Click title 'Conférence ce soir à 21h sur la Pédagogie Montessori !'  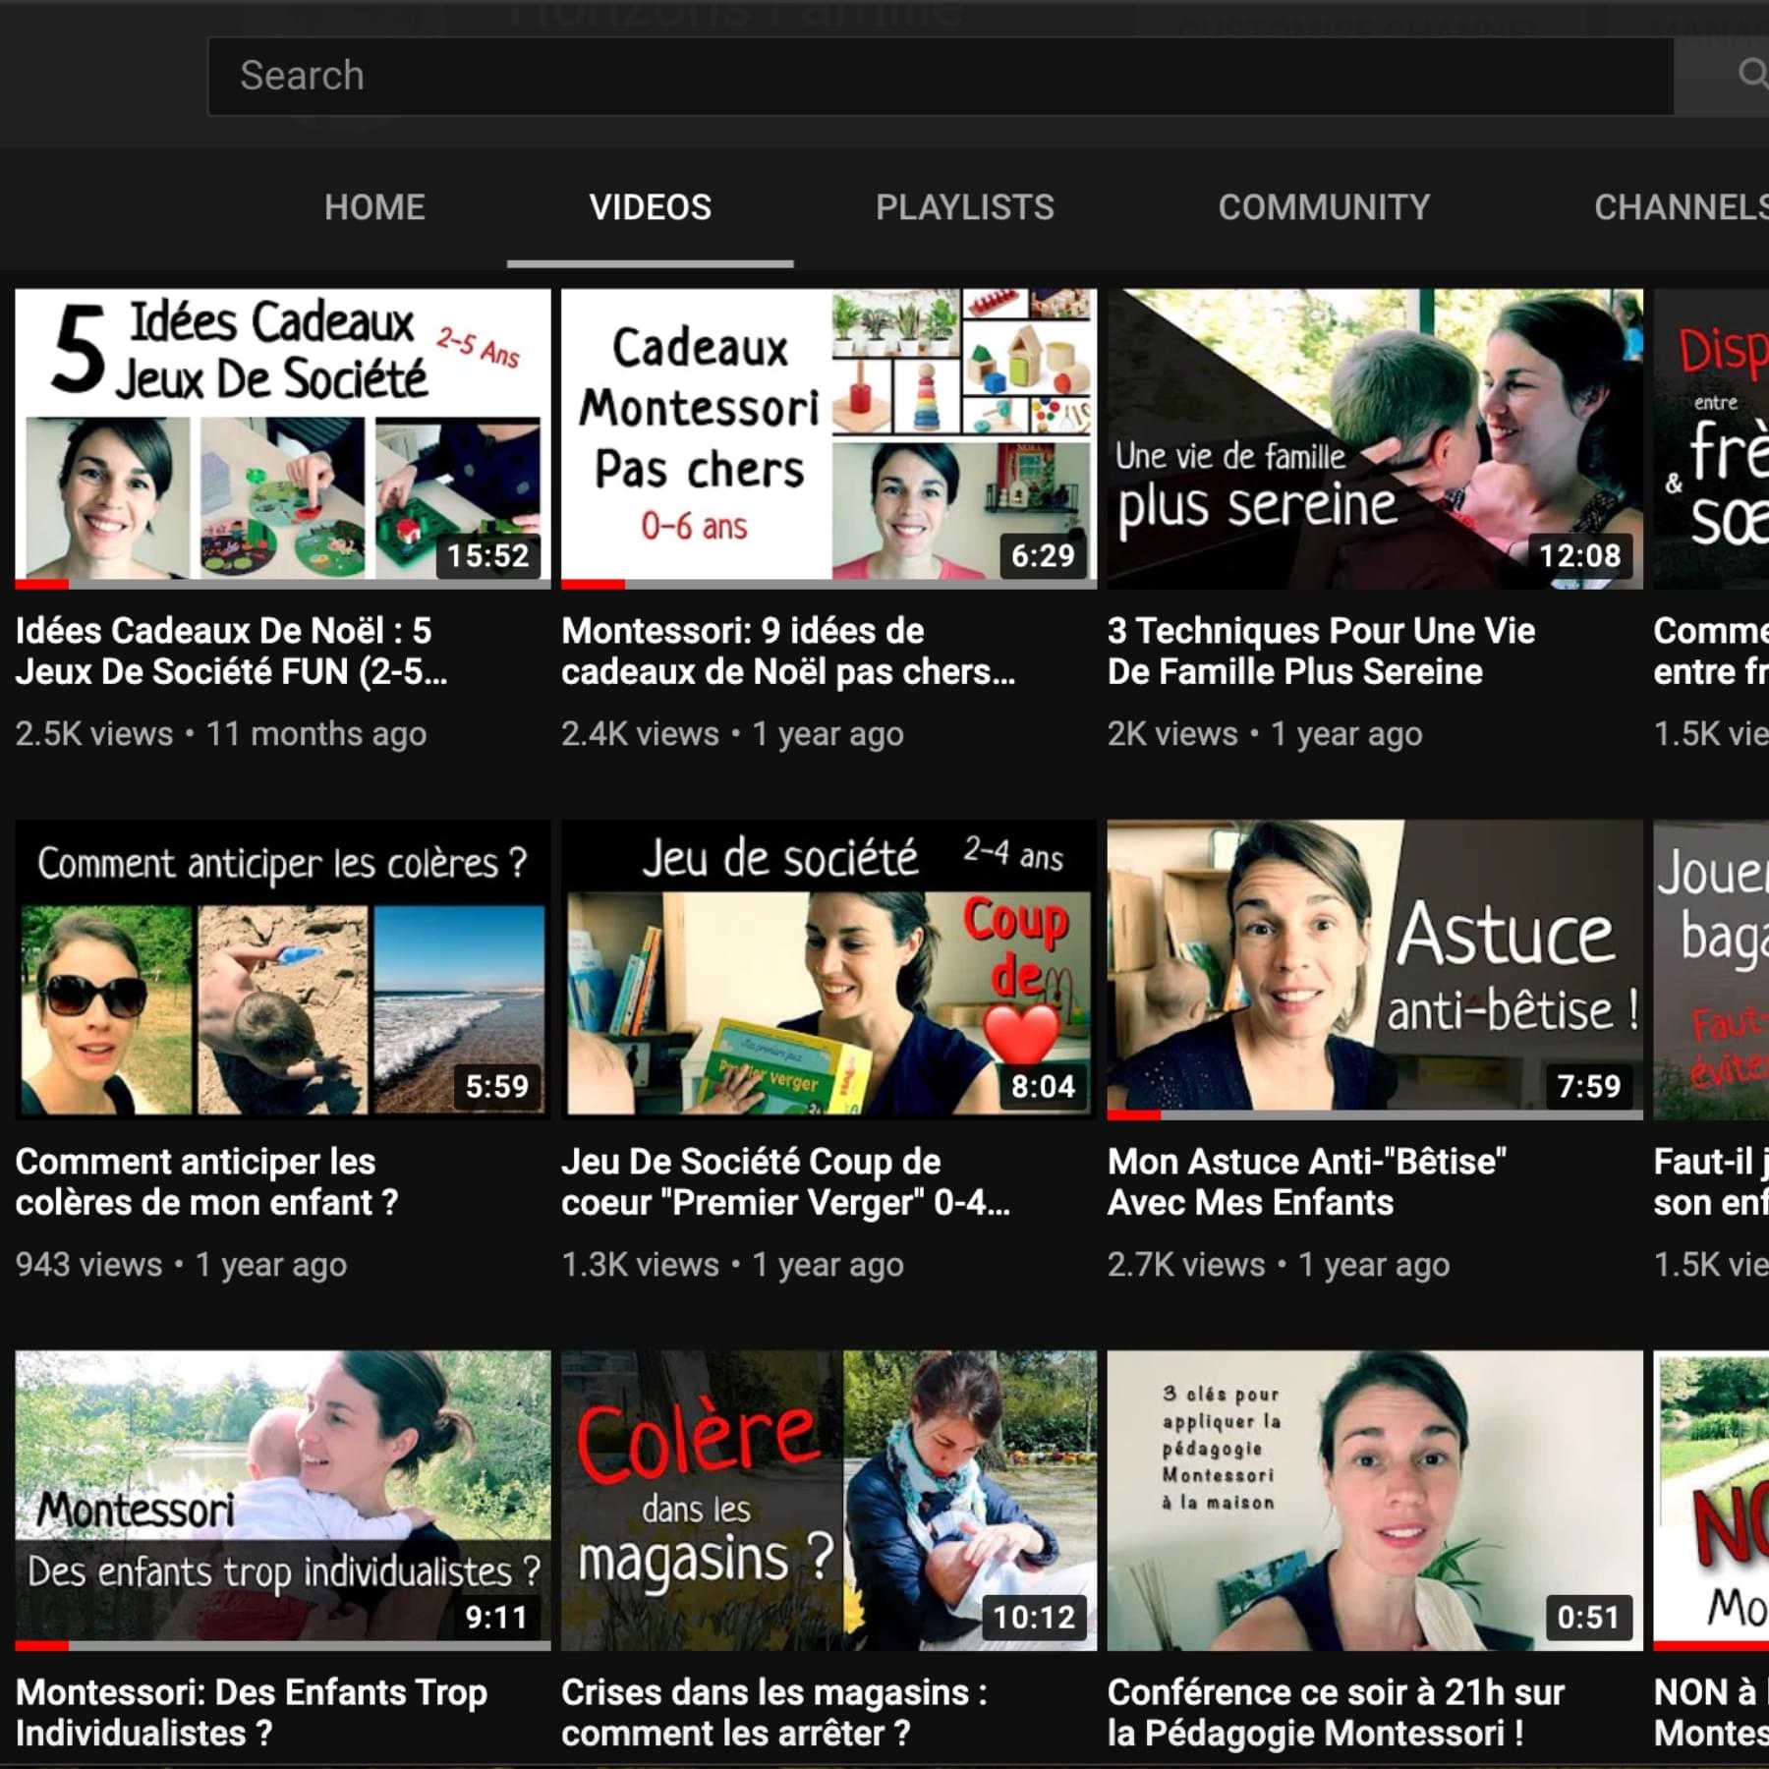(x=1337, y=1712)
